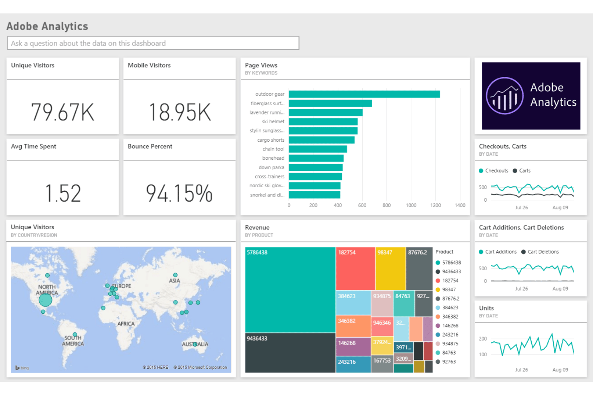Click legend dot for product 346382
Screen dimensions: 593x395
coord(438,317)
